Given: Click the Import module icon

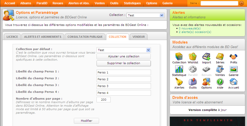Looking at the screenshot, I should click(206, 56).
